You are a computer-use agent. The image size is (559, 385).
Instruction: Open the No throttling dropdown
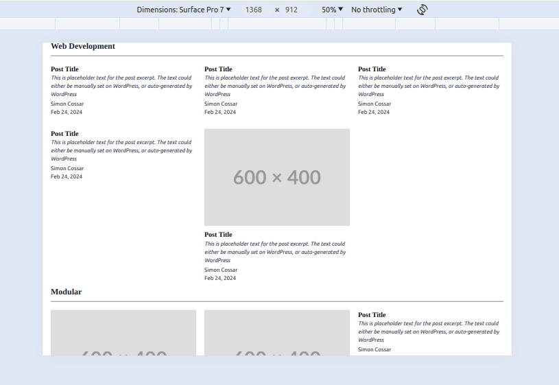(x=377, y=10)
